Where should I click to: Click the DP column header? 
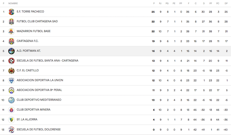click(x=226, y=3)
